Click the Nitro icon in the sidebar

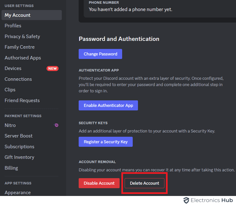pos(56,125)
